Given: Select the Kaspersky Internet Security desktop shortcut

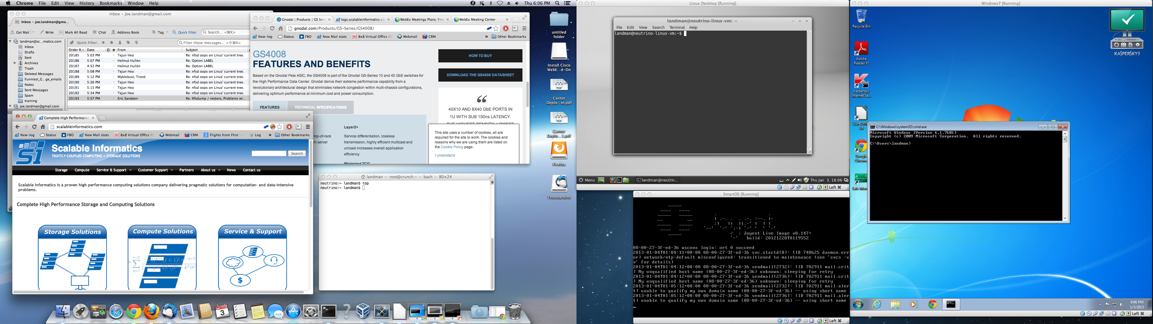Looking at the screenshot, I should pos(861,85).
